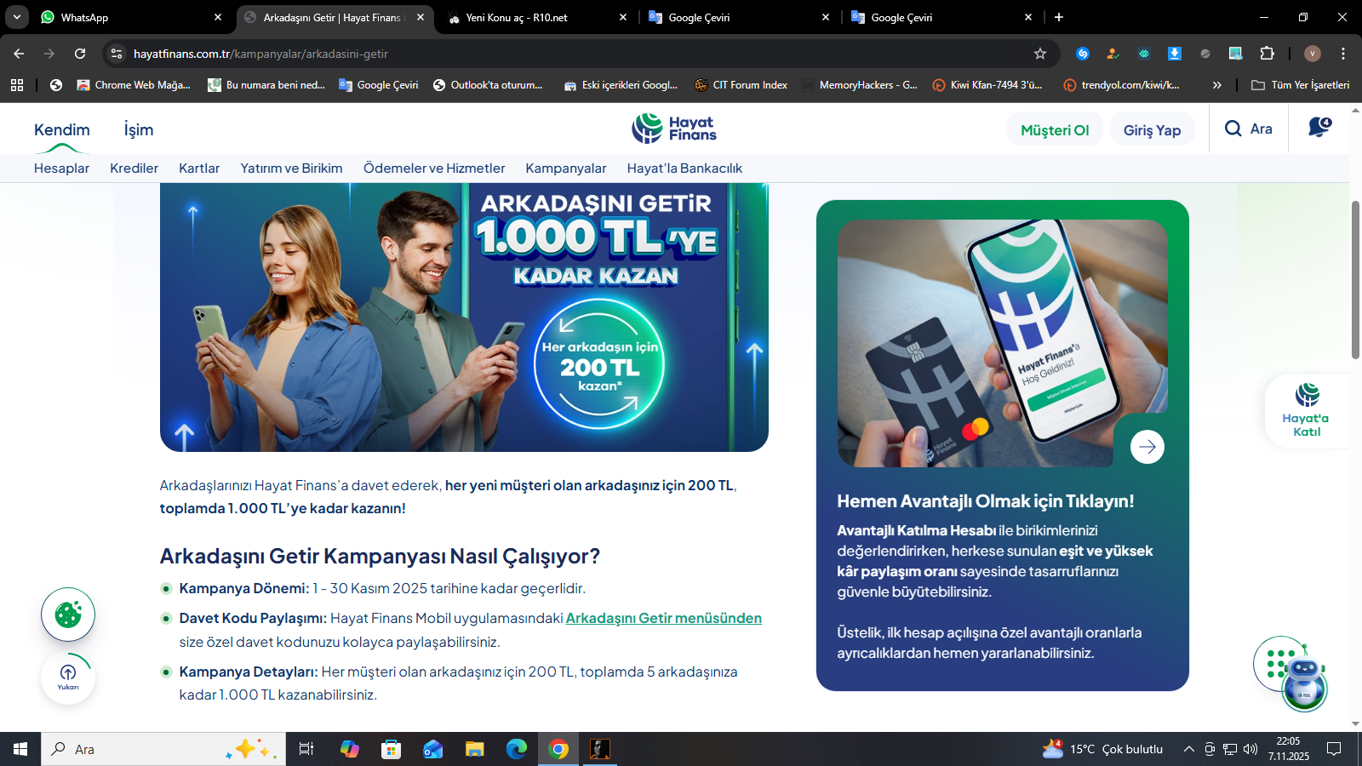Click the Yukarı scroll-to-top button
Viewport: 1362px width, 766px height.
[68, 677]
